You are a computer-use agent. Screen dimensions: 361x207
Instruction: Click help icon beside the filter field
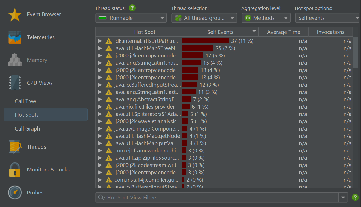(x=355, y=197)
